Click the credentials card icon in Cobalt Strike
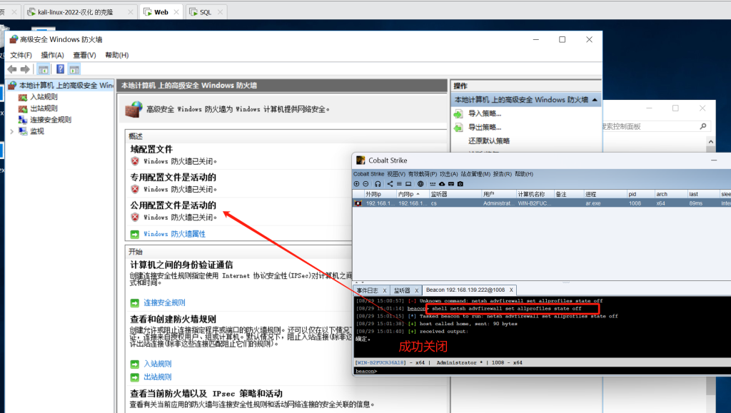Viewport: 731px width, 413px height. coord(451,184)
